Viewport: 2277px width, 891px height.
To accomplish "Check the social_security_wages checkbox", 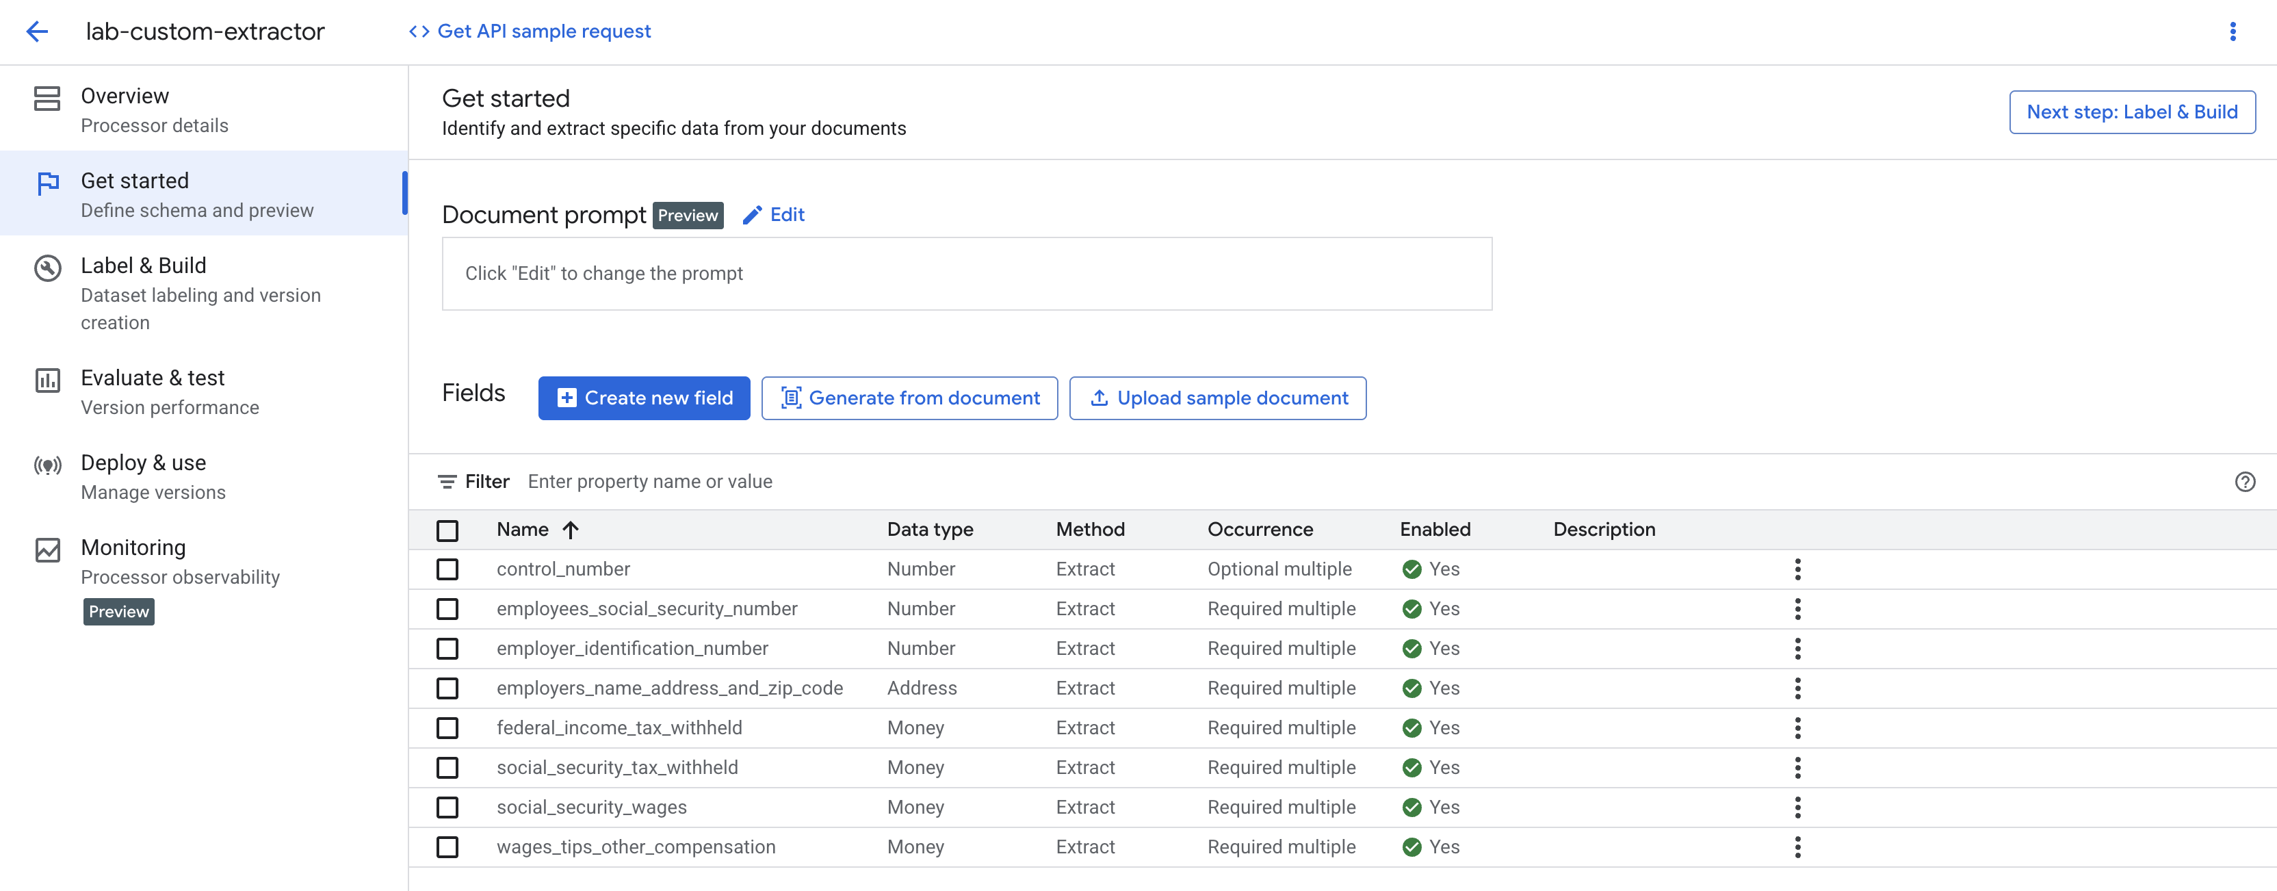I will 447,807.
